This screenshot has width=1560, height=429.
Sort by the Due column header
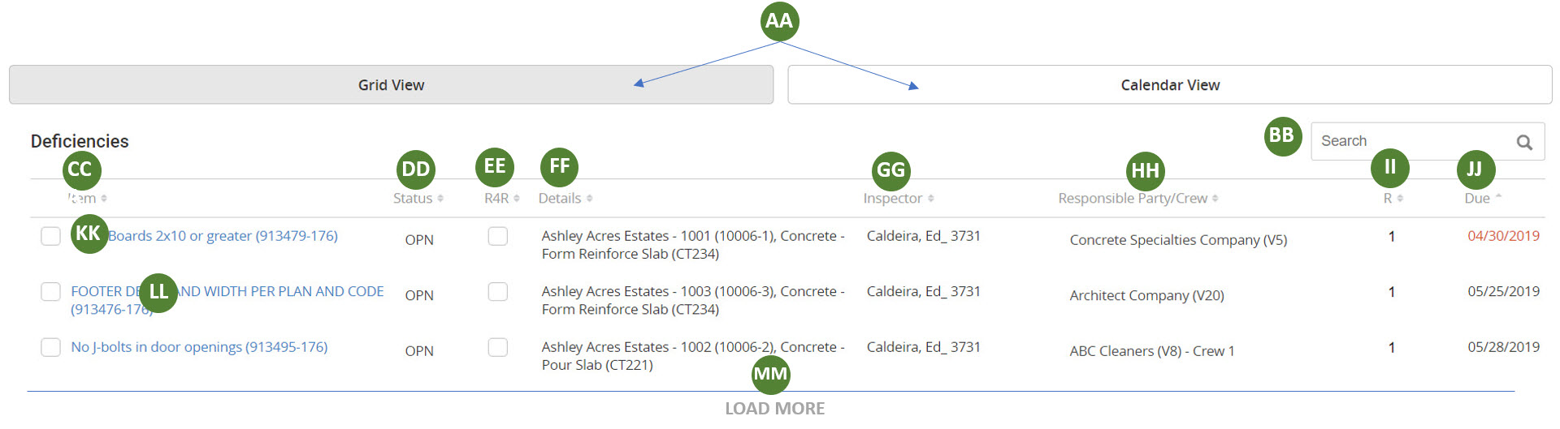pos(1483,198)
